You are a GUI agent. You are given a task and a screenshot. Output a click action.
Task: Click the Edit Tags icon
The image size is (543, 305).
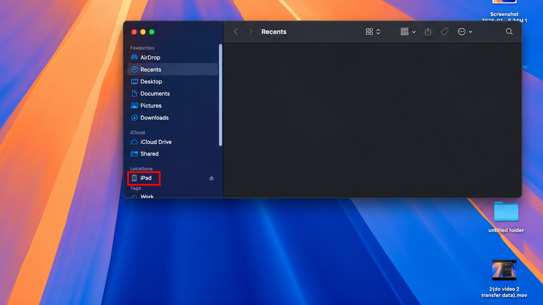click(x=444, y=32)
